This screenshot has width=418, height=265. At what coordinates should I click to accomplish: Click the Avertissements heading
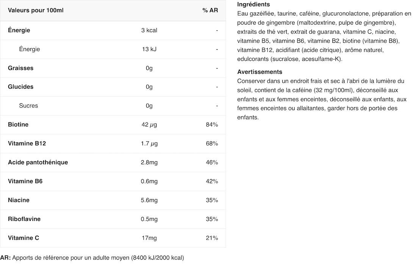tap(260, 72)
